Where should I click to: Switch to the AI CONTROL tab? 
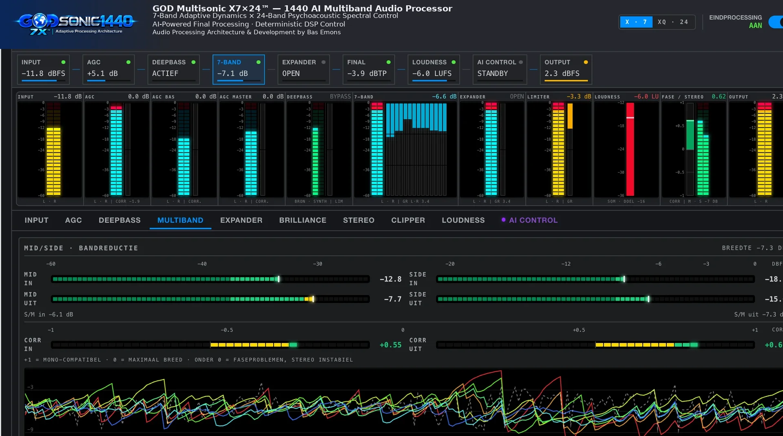point(529,220)
